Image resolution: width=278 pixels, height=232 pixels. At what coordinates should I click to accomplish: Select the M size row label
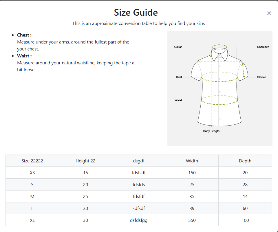[32, 196]
